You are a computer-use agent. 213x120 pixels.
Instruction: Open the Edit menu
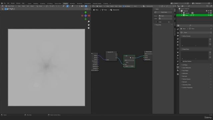coord(8,3)
